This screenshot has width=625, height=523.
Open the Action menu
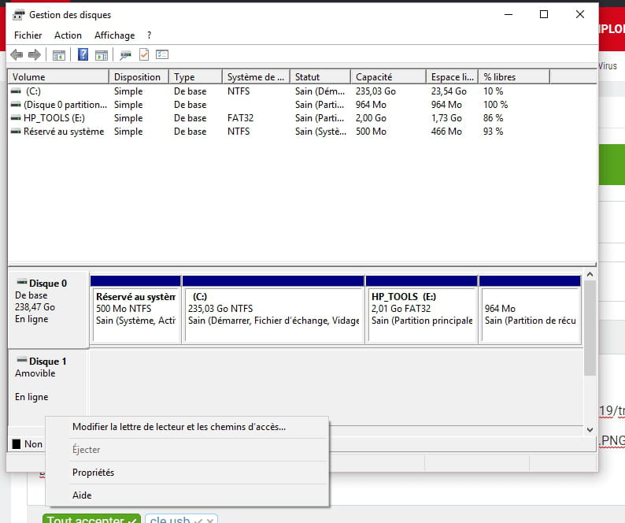pos(68,35)
